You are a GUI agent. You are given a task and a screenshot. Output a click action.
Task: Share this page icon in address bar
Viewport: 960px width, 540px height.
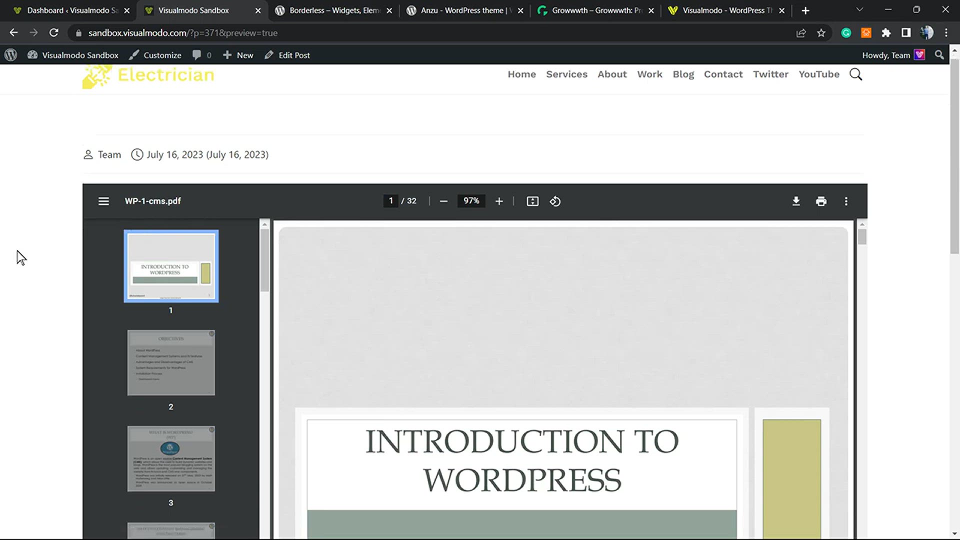tap(801, 32)
